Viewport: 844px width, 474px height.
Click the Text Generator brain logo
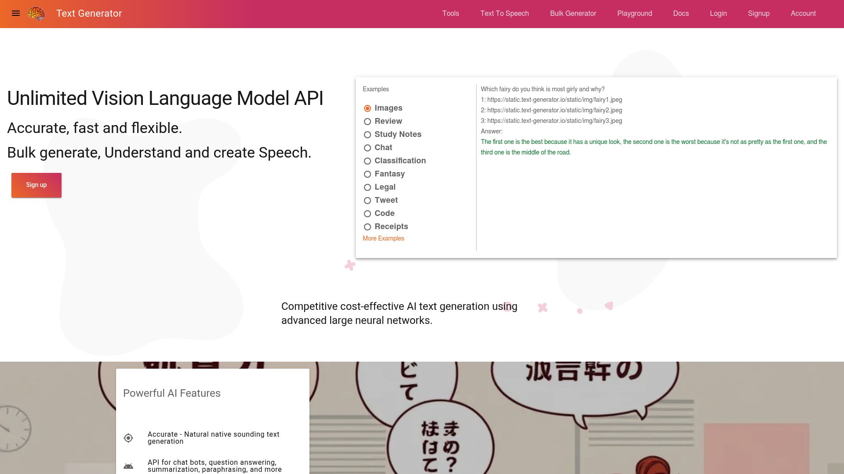pos(36,14)
